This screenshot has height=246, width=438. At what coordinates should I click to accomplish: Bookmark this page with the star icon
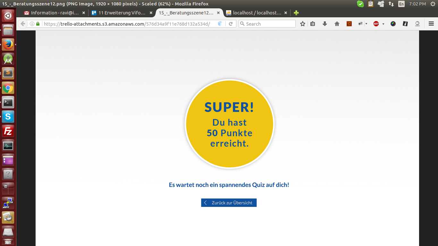[x=302, y=24]
